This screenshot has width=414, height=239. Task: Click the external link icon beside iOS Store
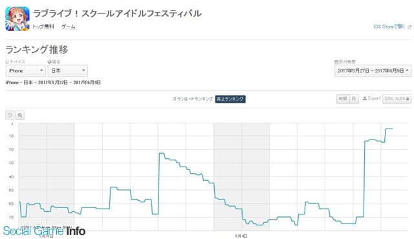(409, 27)
